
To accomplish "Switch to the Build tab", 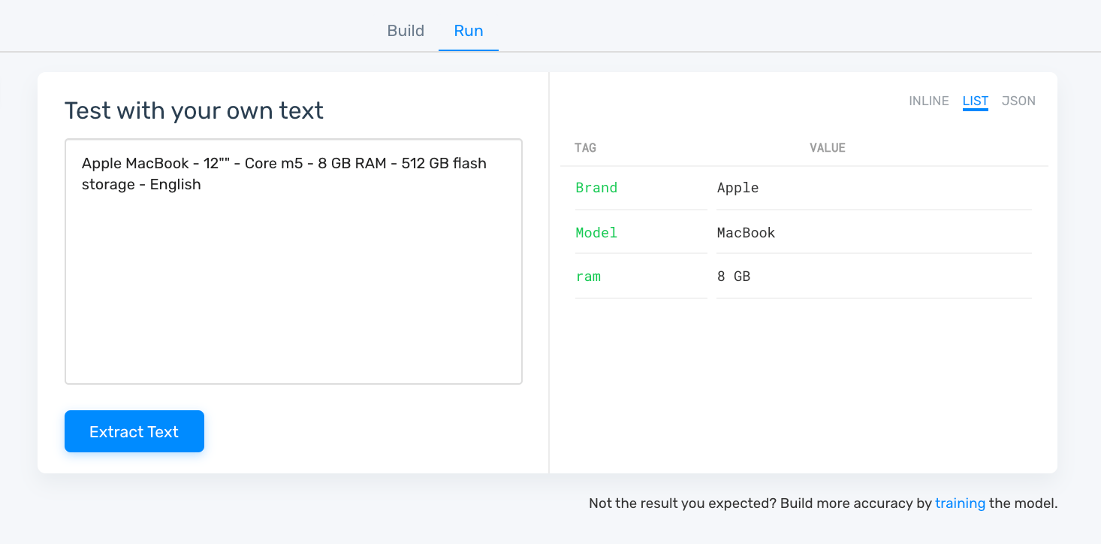I will [x=406, y=31].
